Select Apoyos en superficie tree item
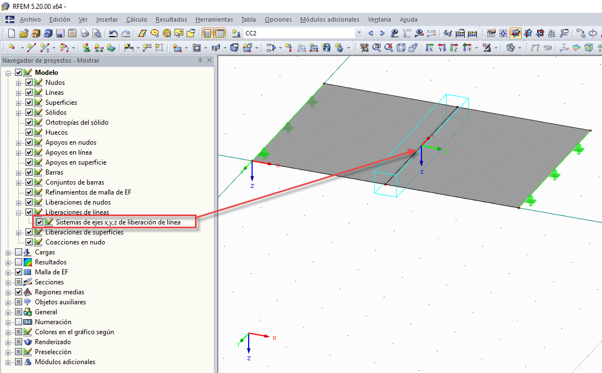Viewport: 602px width, 373px height. click(x=76, y=162)
